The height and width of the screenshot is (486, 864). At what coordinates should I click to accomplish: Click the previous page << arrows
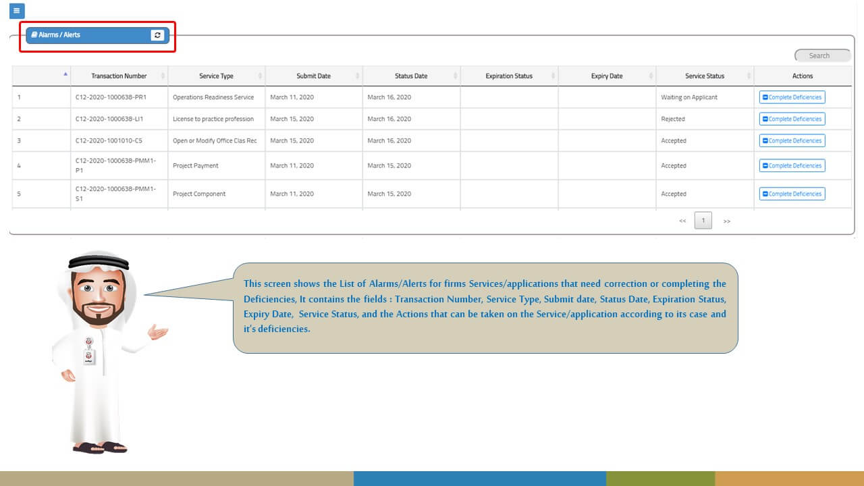[682, 221]
